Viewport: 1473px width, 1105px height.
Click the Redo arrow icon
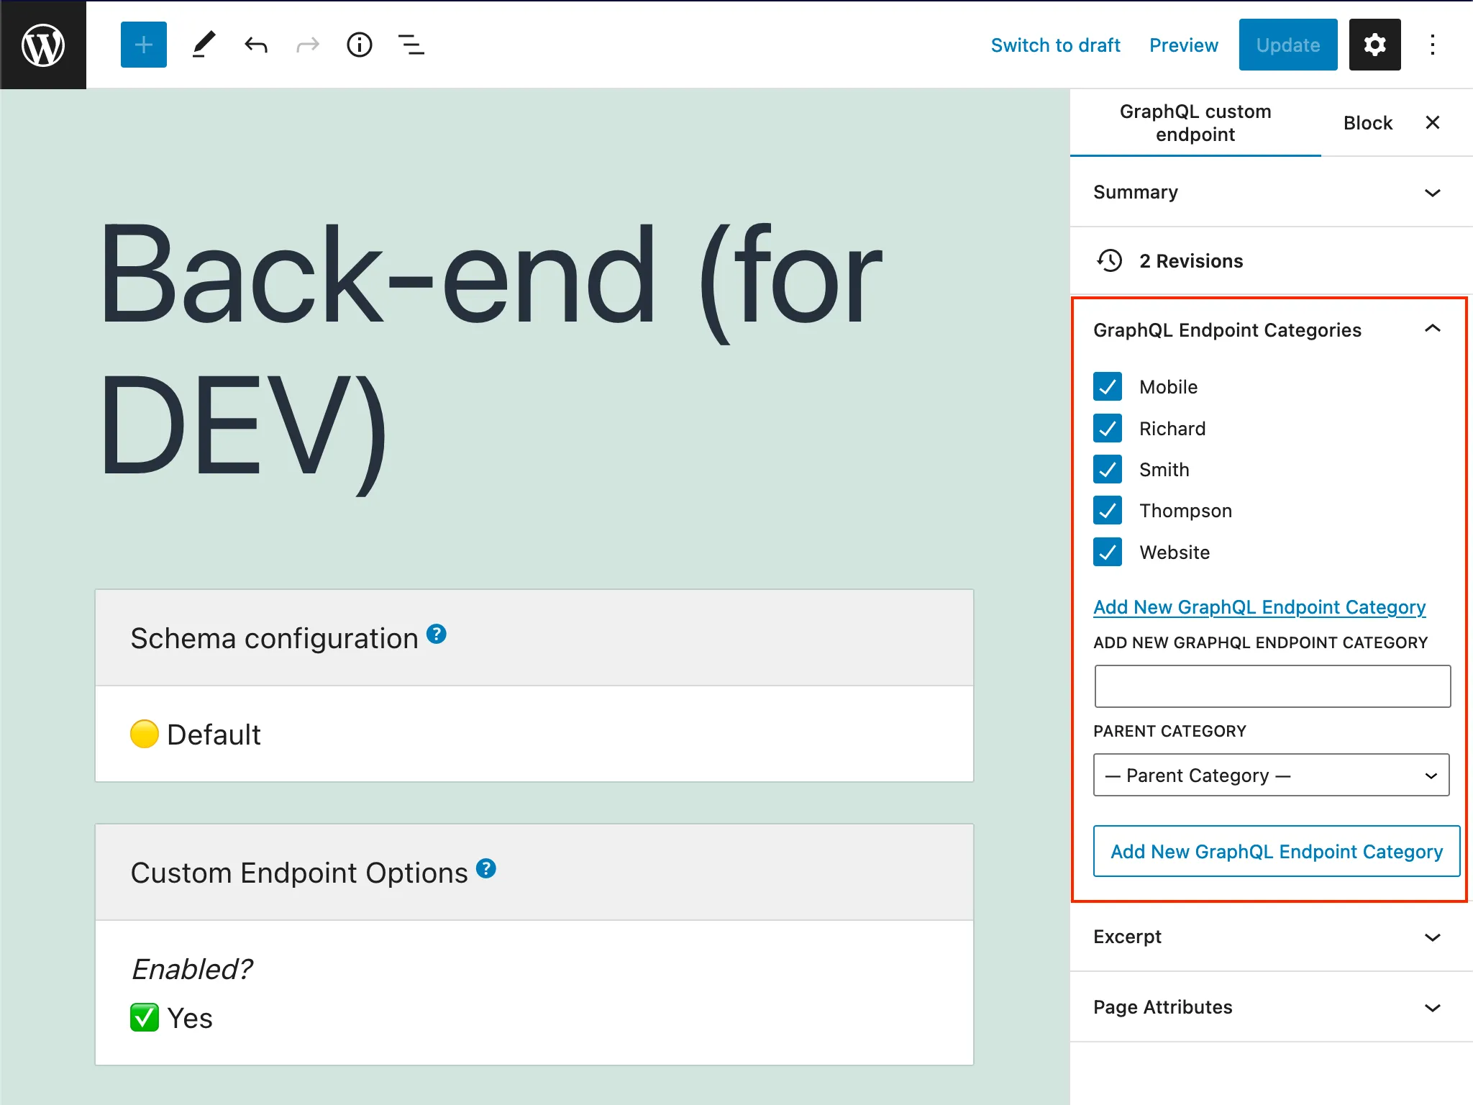click(306, 44)
